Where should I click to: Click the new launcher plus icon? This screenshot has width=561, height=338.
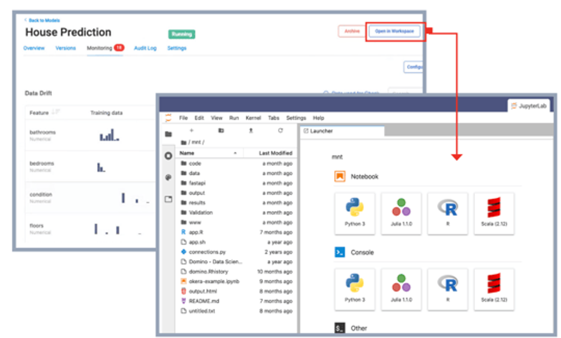click(191, 130)
